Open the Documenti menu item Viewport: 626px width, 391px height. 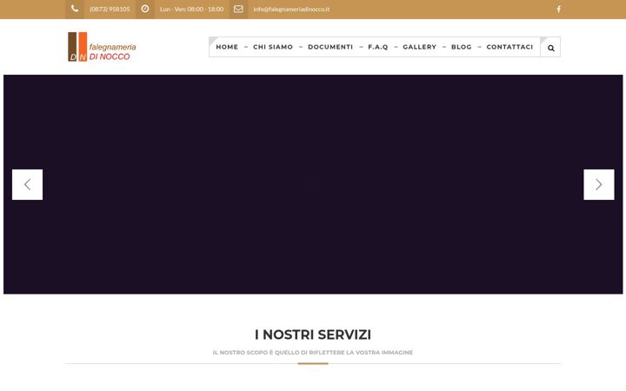coord(330,47)
